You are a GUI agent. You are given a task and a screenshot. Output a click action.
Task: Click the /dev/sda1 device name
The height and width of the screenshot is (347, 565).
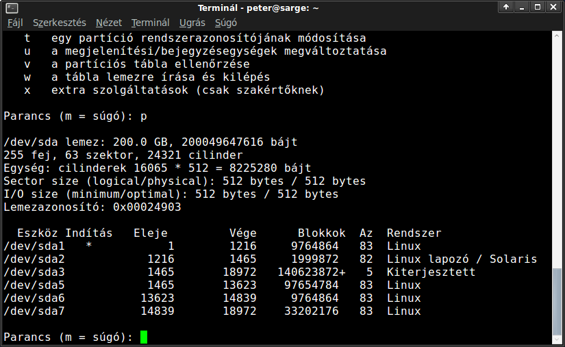pyautogui.click(x=34, y=246)
